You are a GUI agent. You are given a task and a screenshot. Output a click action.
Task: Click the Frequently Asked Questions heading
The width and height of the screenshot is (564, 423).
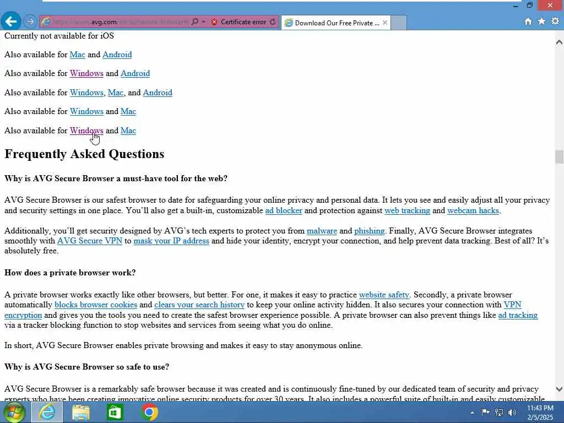84,154
